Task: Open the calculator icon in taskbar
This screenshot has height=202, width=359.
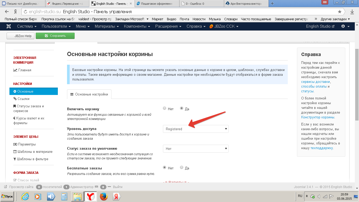Action: click(x=64, y=196)
